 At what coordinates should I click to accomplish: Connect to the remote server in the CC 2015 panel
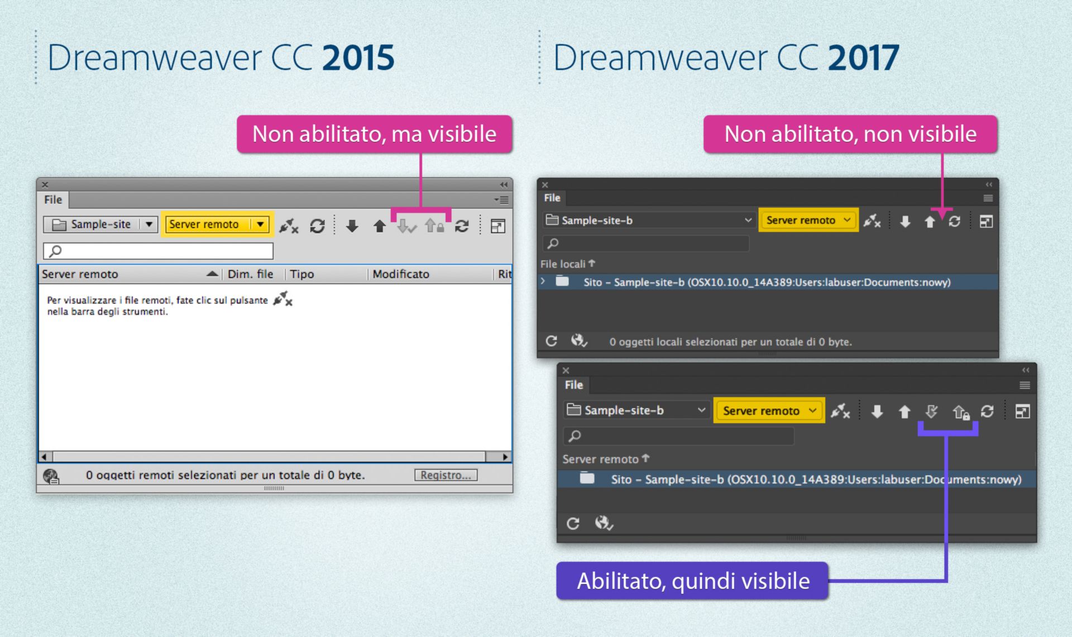289,225
